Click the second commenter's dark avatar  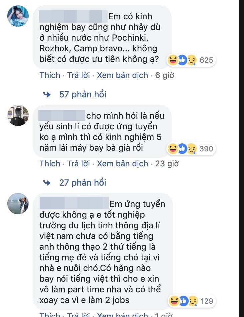(18, 115)
